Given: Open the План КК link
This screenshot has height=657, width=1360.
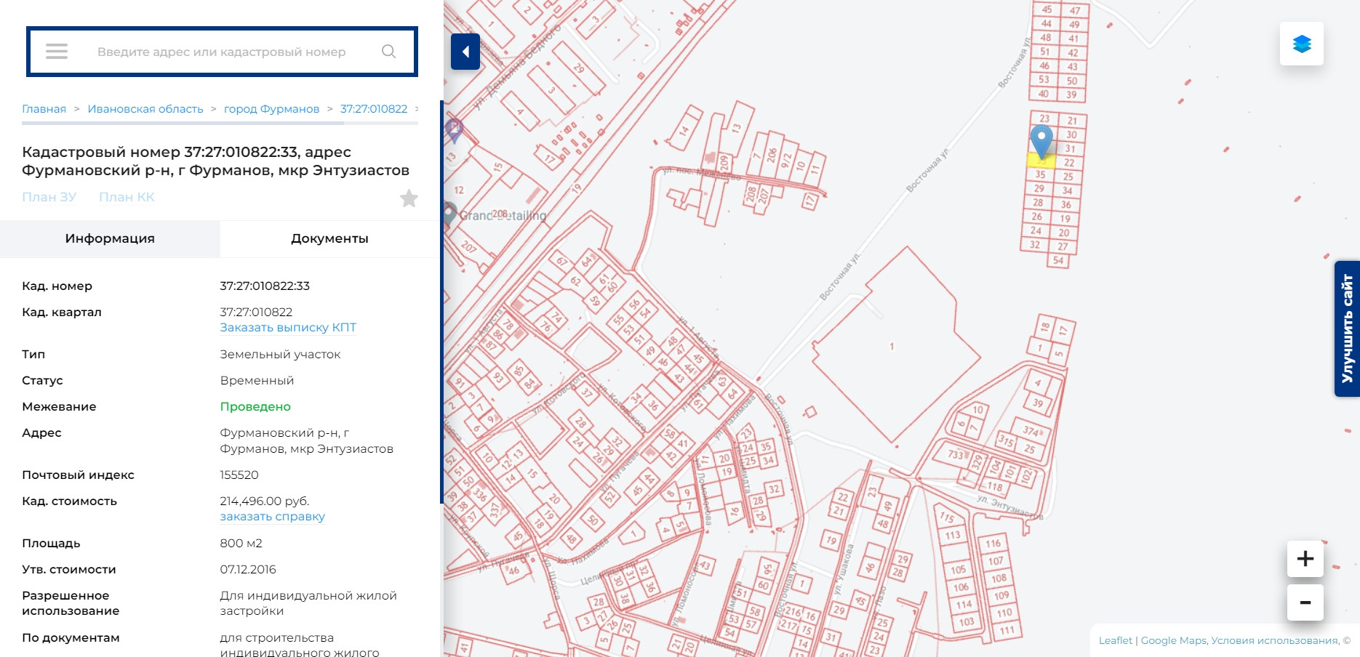Looking at the screenshot, I should pyautogui.click(x=127, y=197).
